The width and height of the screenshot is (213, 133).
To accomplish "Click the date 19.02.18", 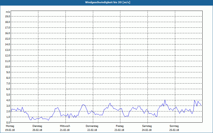I will tap(10, 130).
